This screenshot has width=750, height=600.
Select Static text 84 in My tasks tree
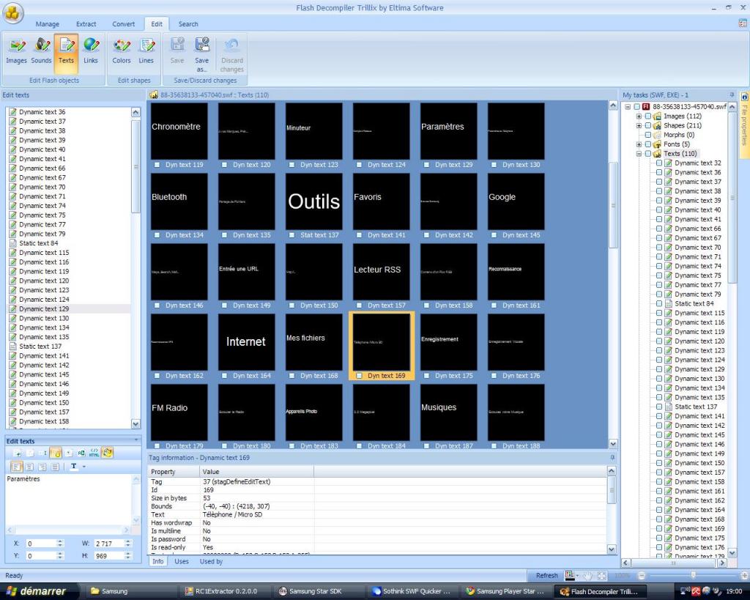(x=694, y=303)
